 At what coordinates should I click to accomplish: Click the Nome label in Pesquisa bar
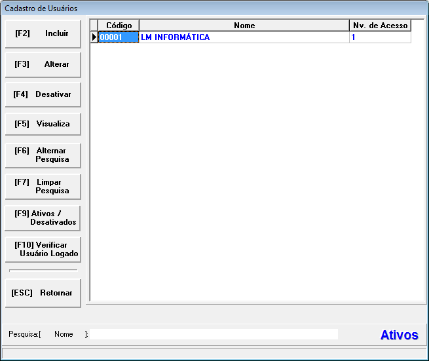[x=64, y=334]
